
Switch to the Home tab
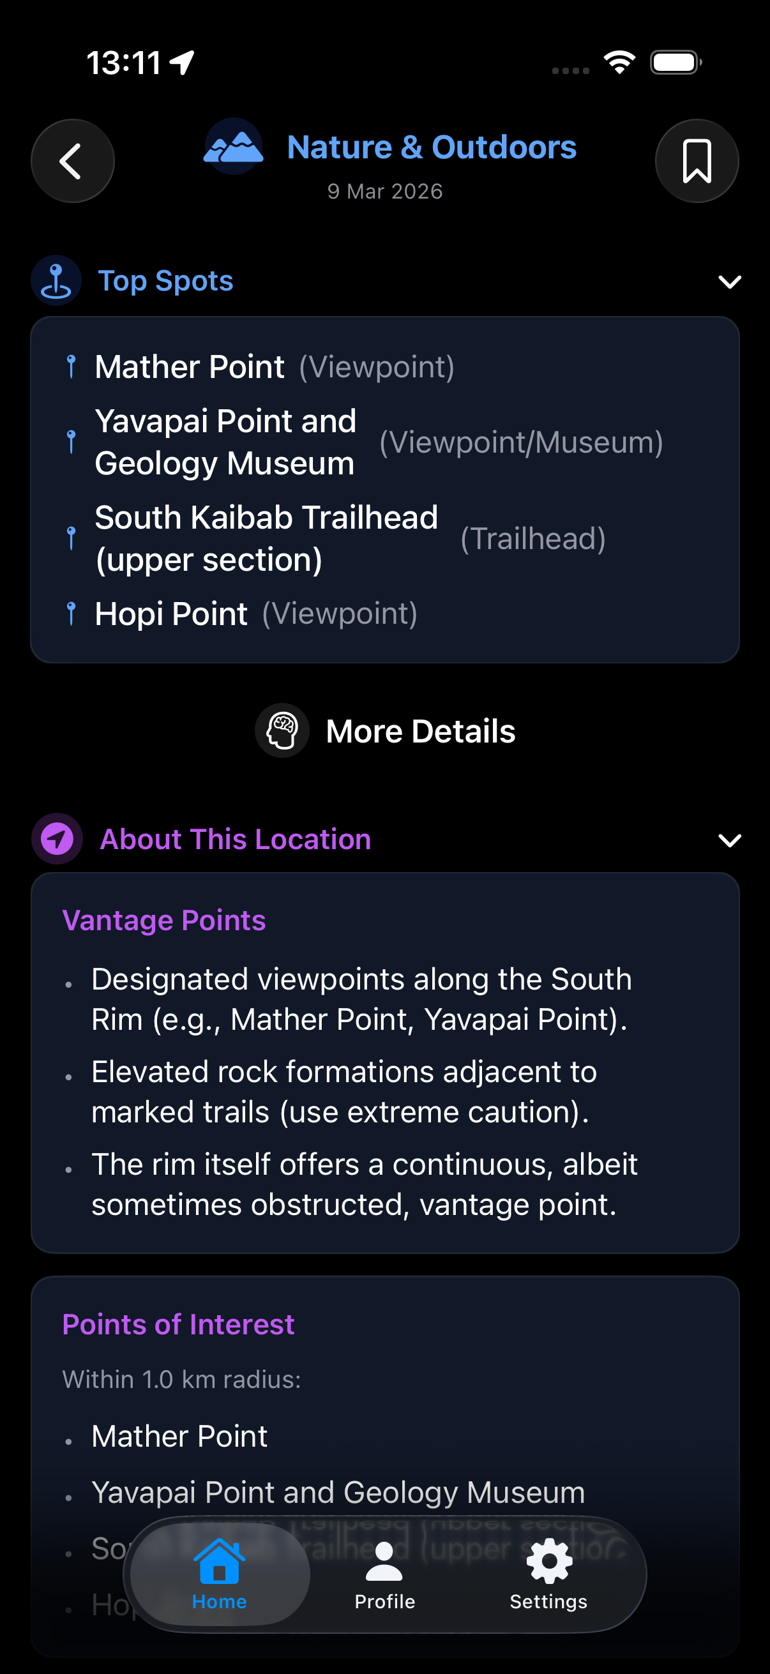(x=220, y=1574)
